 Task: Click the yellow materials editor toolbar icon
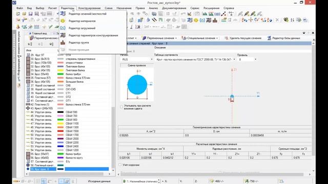pos(196,20)
